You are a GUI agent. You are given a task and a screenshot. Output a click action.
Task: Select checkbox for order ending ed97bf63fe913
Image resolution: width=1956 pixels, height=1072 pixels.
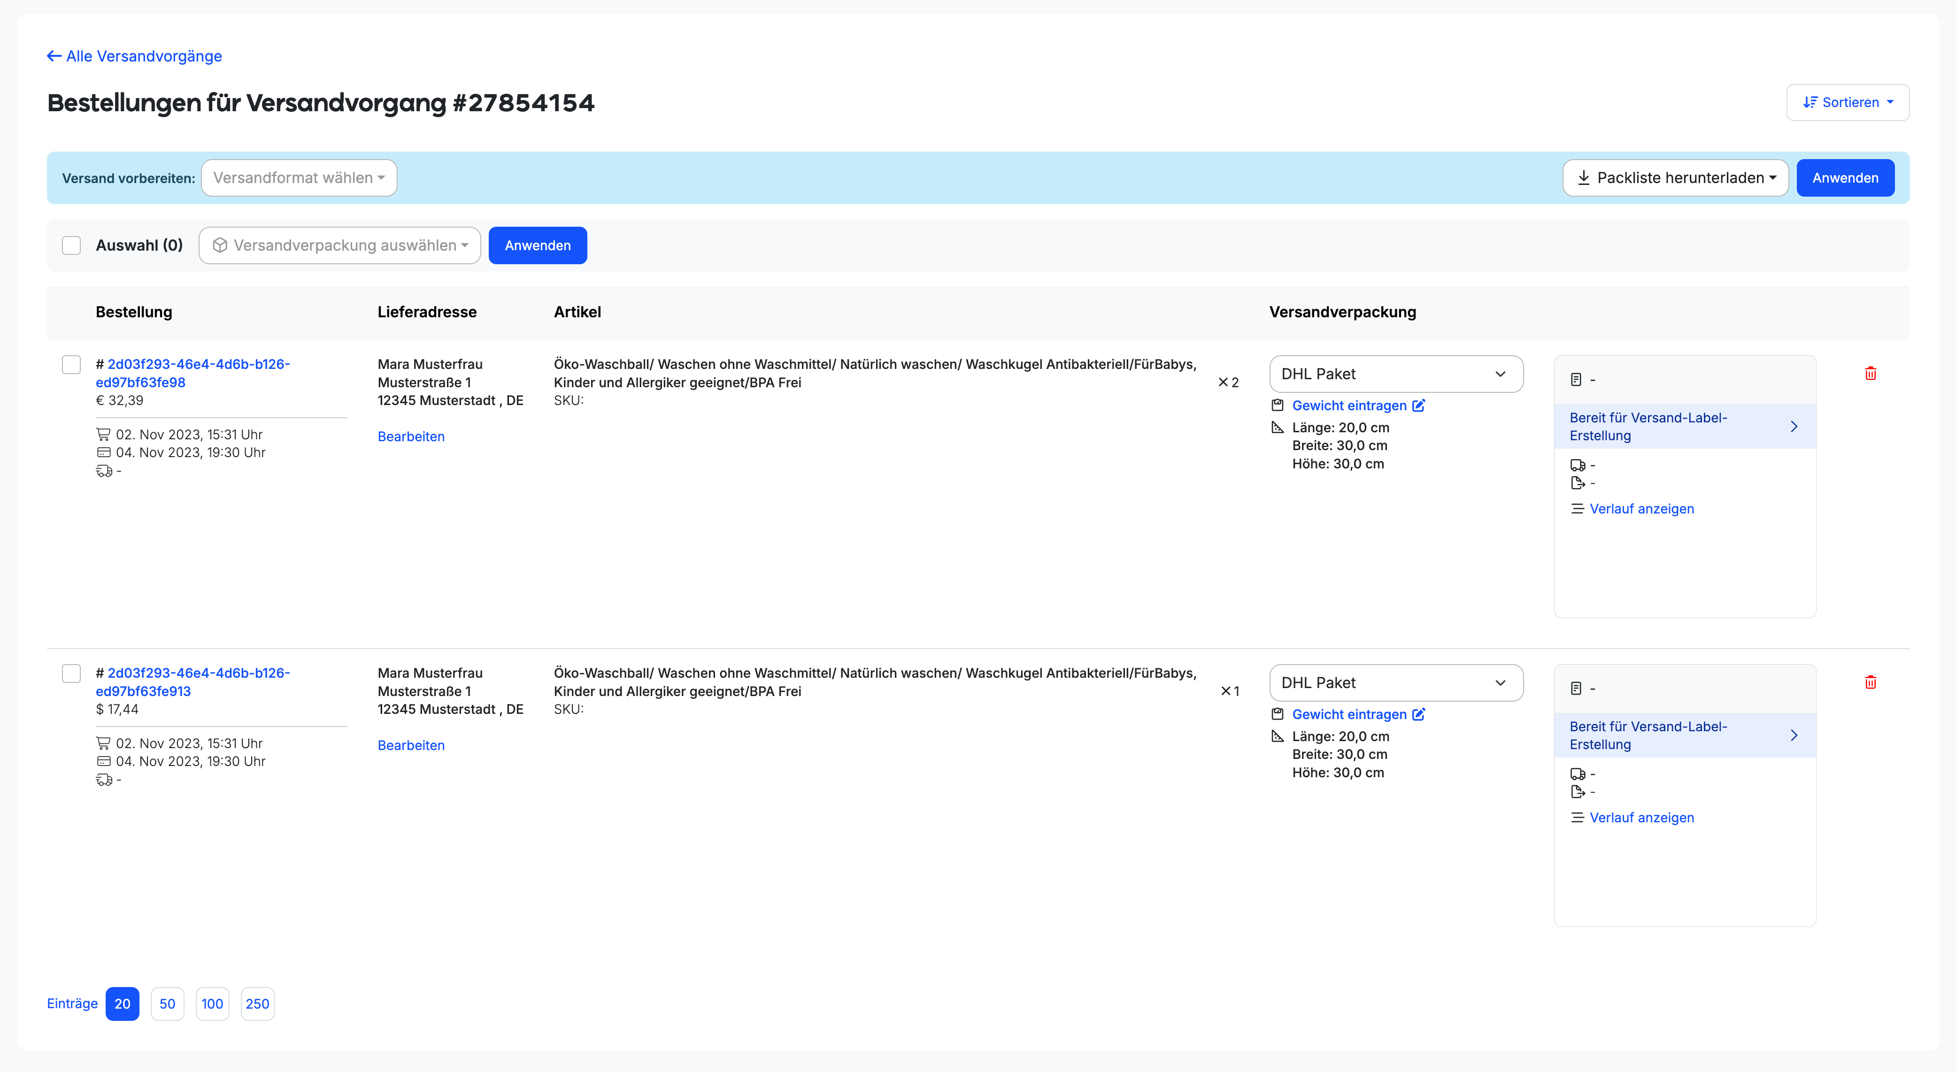tap(71, 674)
